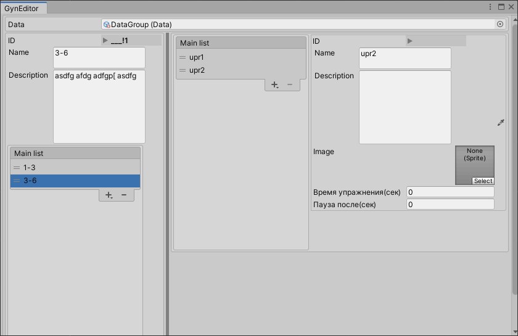Click the Data label
Image resolution: width=518 pixels, height=336 pixels.
(x=16, y=25)
